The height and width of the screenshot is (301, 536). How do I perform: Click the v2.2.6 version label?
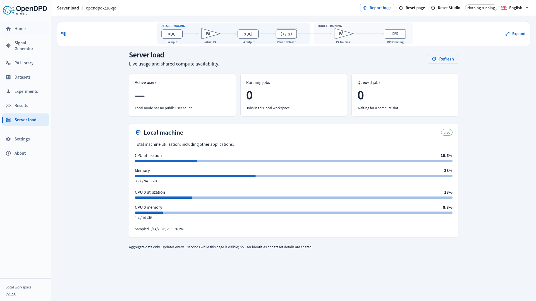pyautogui.click(x=11, y=294)
